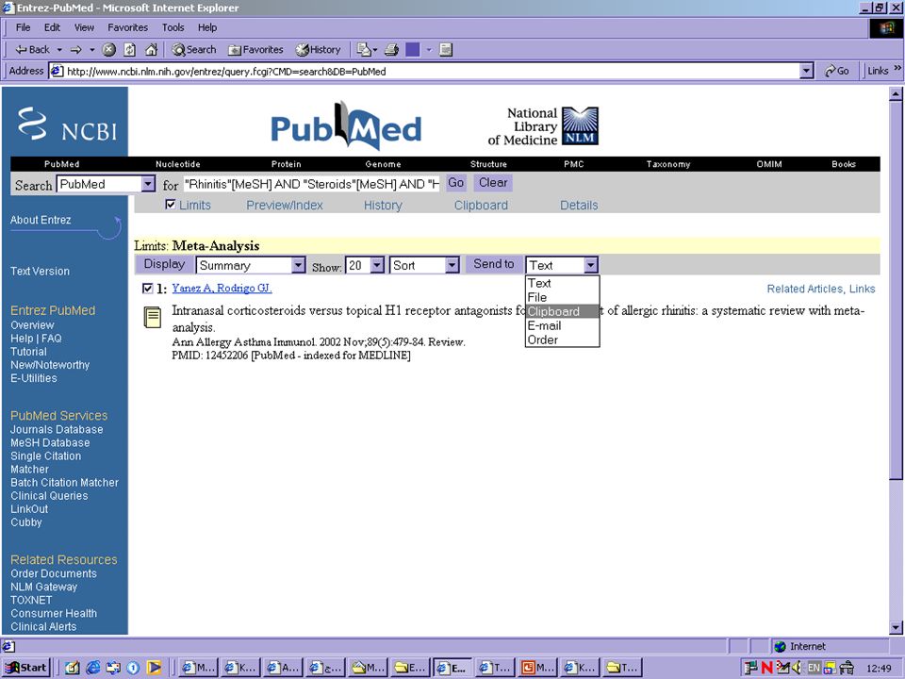Print the page using printer icon
Image resolution: width=905 pixels, height=679 pixels.
click(x=392, y=50)
